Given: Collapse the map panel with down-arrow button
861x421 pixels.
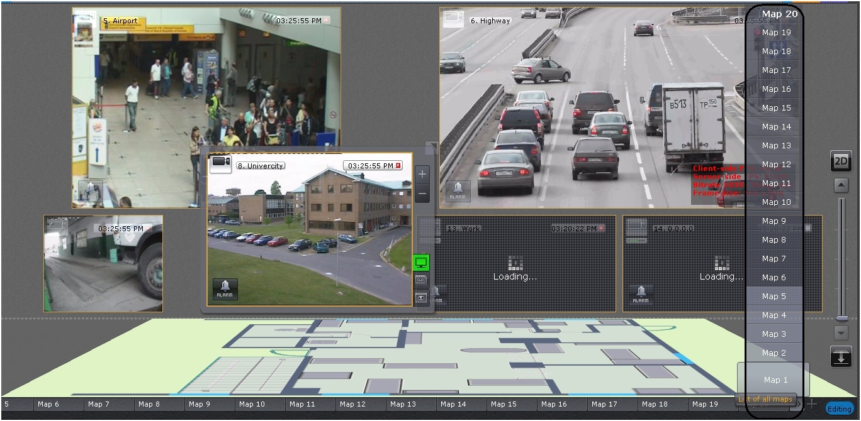Looking at the screenshot, I should [841, 356].
